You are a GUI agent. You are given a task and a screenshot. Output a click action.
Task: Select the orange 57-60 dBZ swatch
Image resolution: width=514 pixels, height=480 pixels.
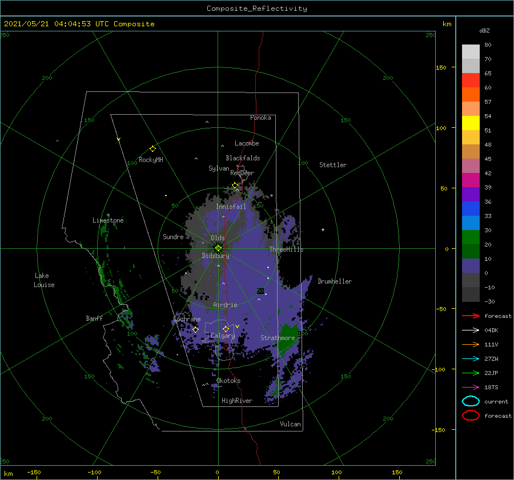click(471, 95)
